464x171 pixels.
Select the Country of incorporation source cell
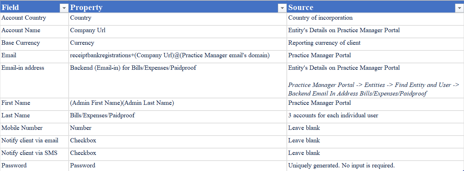click(x=375, y=19)
